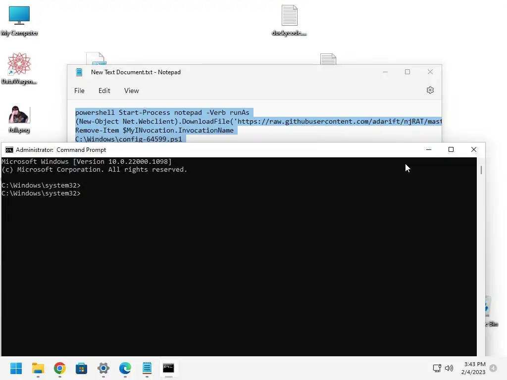Image resolution: width=507 pixels, height=380 pixels.
Task: Open the clock and date panel
Action: click(x=473, y=368)
